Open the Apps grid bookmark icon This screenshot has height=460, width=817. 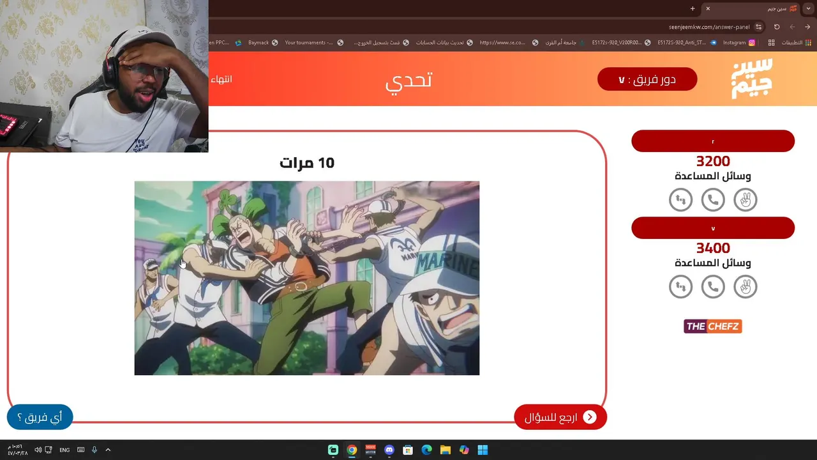click(x=771, y=43)
